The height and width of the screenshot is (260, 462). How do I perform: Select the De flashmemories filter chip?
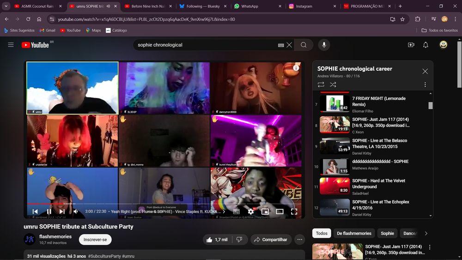pyautogui.click(x=354, y=233)
